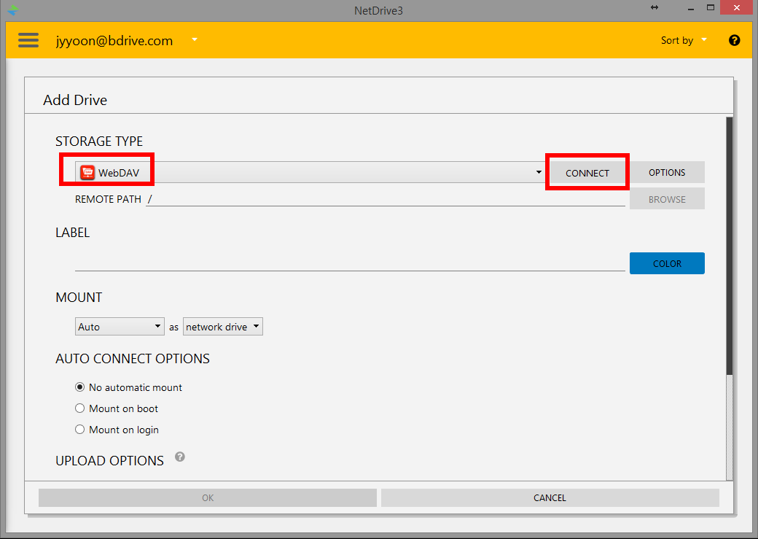Click the REMOTE PATH label text

pyautogui.click(x=109, y=199)
